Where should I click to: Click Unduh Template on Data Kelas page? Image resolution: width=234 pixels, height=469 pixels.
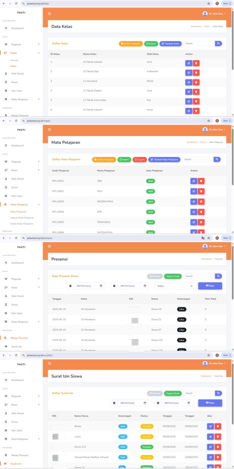coord(131,44)
